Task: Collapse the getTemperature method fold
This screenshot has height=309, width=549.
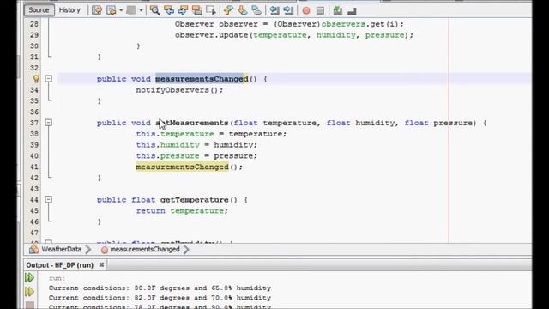Action: click(48, 200)
